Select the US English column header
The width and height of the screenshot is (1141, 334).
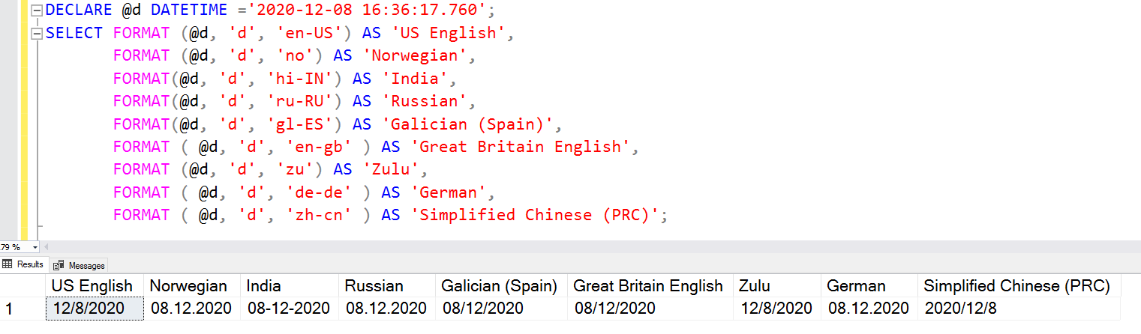click(x=95, y=286)
